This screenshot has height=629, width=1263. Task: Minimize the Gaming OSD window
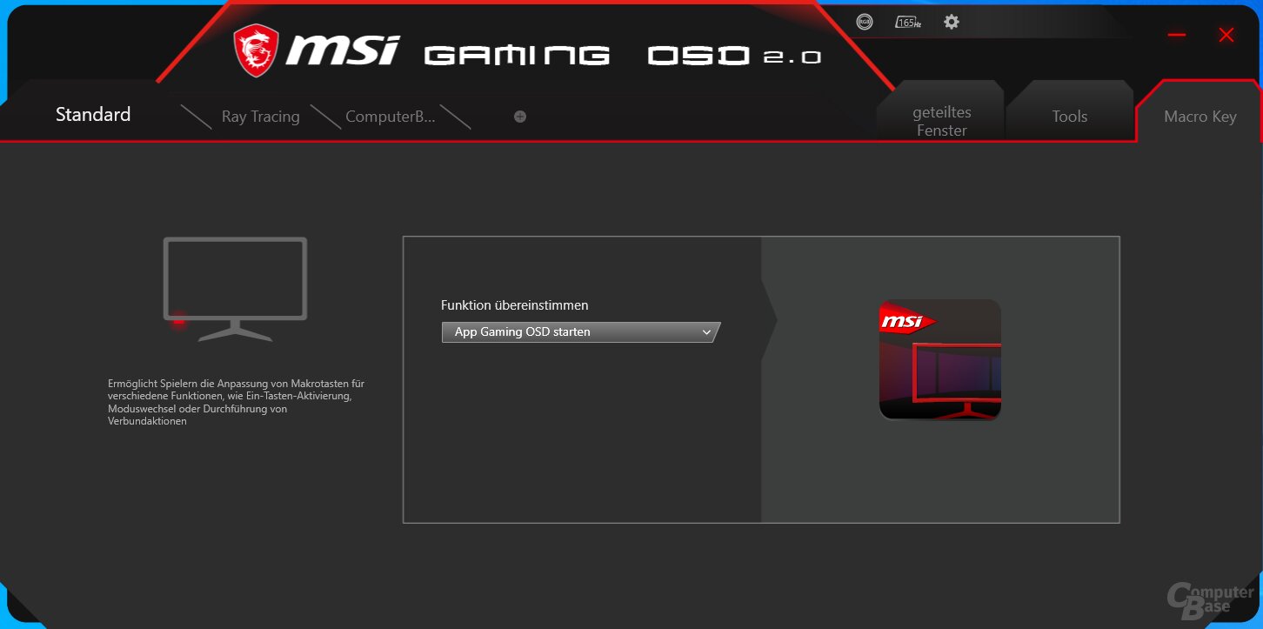[x=1177, y=35]
